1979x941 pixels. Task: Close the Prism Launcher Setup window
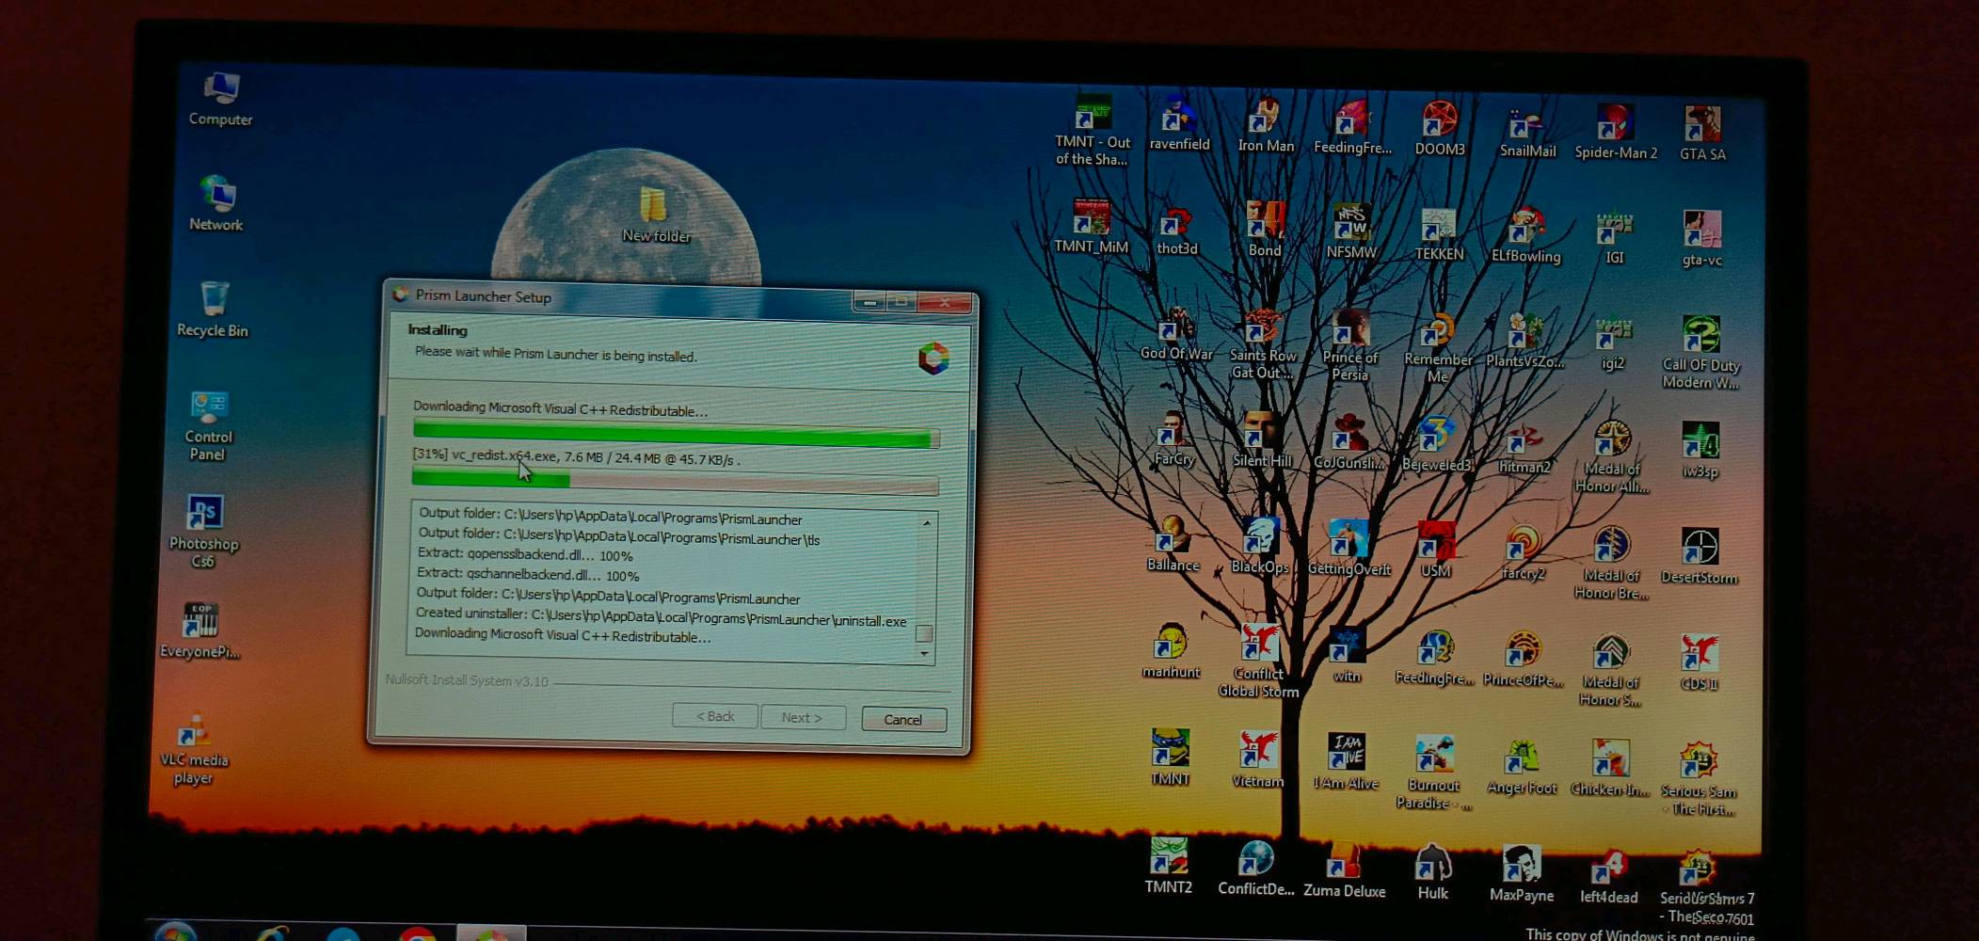click(944, 303)
